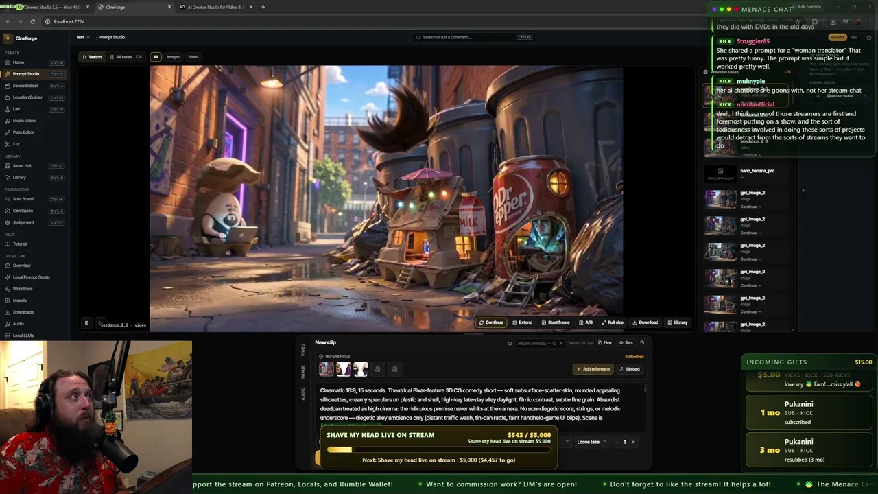Open Scene Builder from the sidebar

34,86
